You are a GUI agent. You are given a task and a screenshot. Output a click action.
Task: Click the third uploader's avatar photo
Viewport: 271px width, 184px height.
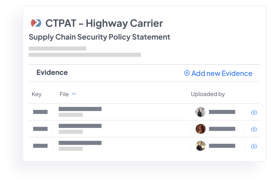coord(200,146)
